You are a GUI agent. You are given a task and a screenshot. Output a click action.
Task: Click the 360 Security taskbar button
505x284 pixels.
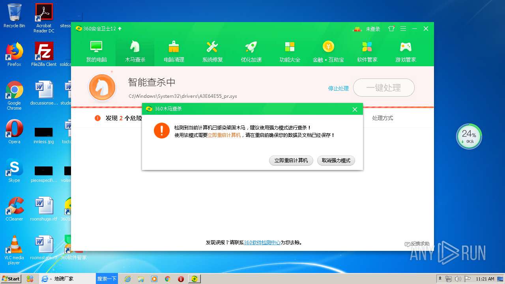coord(194,279)
